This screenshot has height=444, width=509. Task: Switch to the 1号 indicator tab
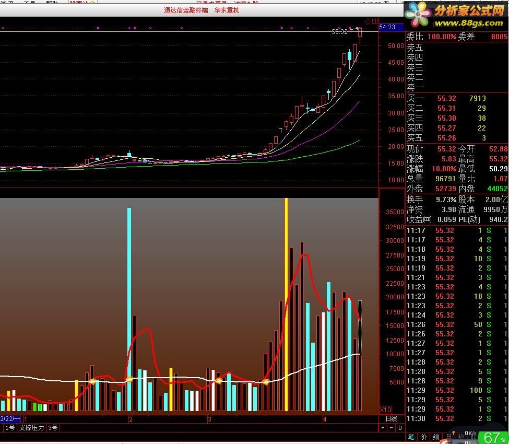(9, 427)
